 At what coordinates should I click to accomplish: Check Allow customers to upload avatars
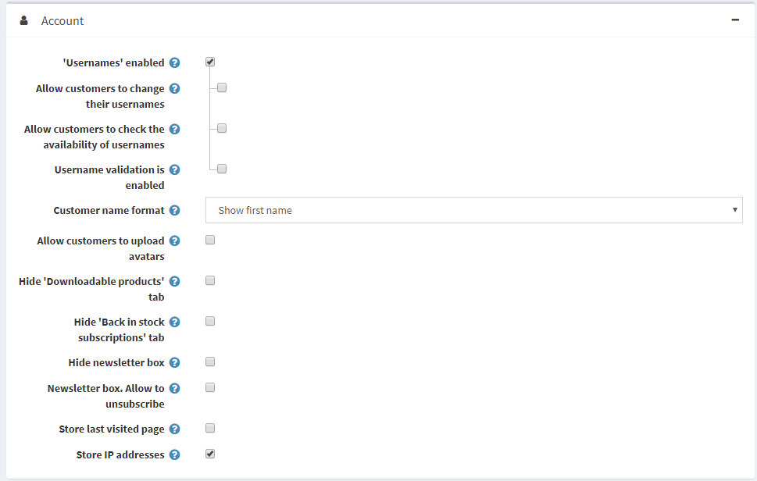click(210, 240)
